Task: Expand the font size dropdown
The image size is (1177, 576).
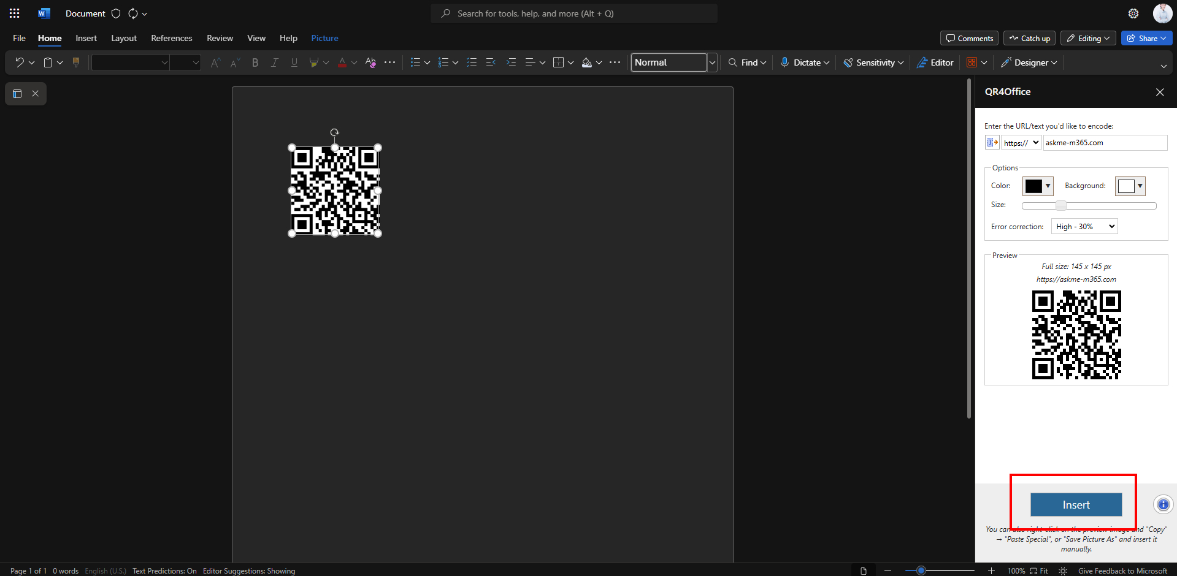Action: pyautogui.click(x=196, y=63)
